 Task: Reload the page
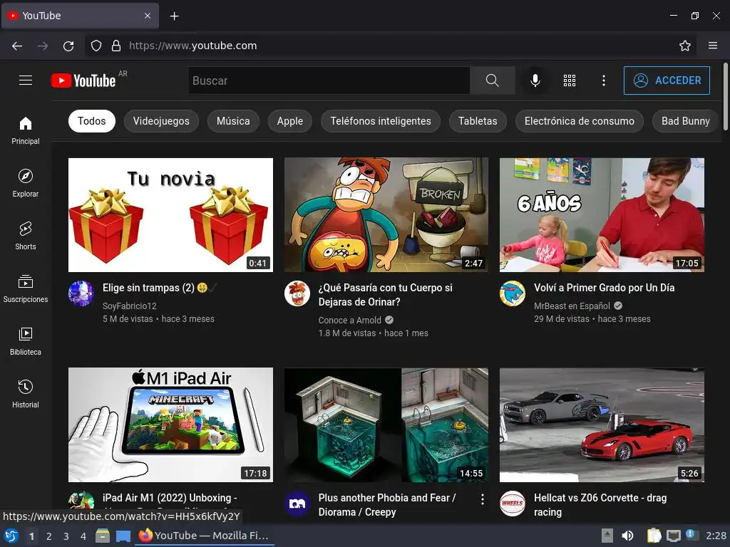[68, 46]
